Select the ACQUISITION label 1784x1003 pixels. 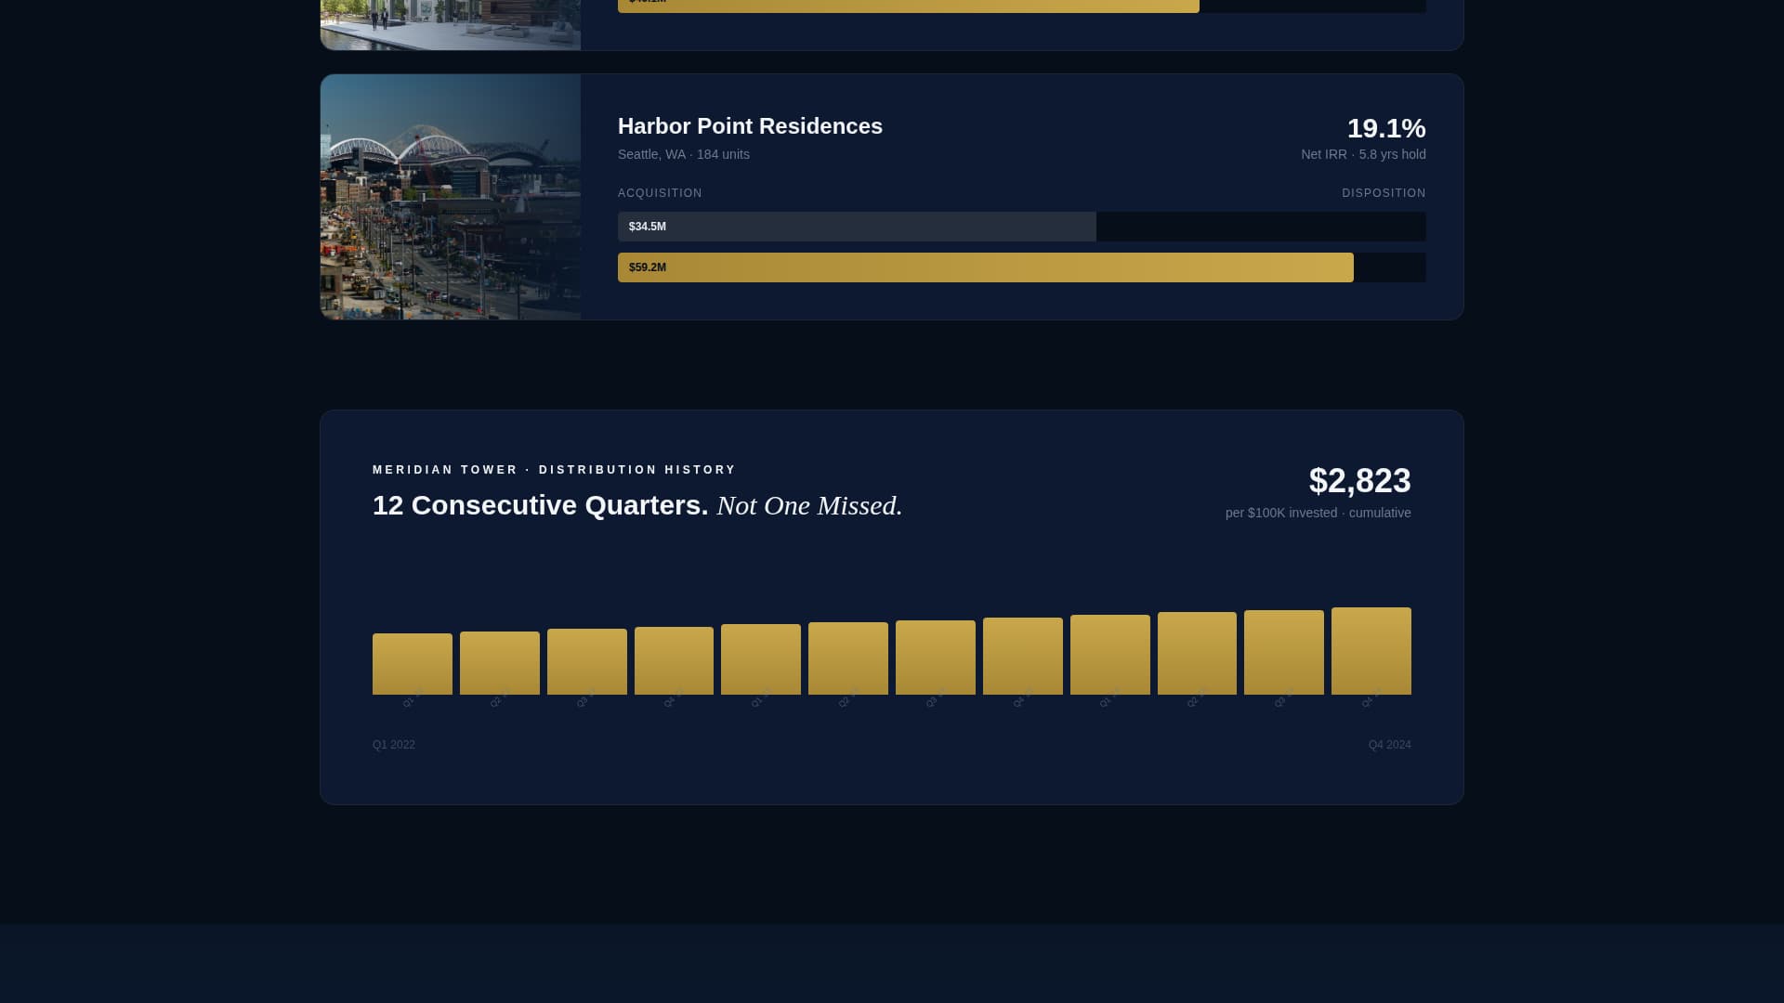tap(660, 193)
